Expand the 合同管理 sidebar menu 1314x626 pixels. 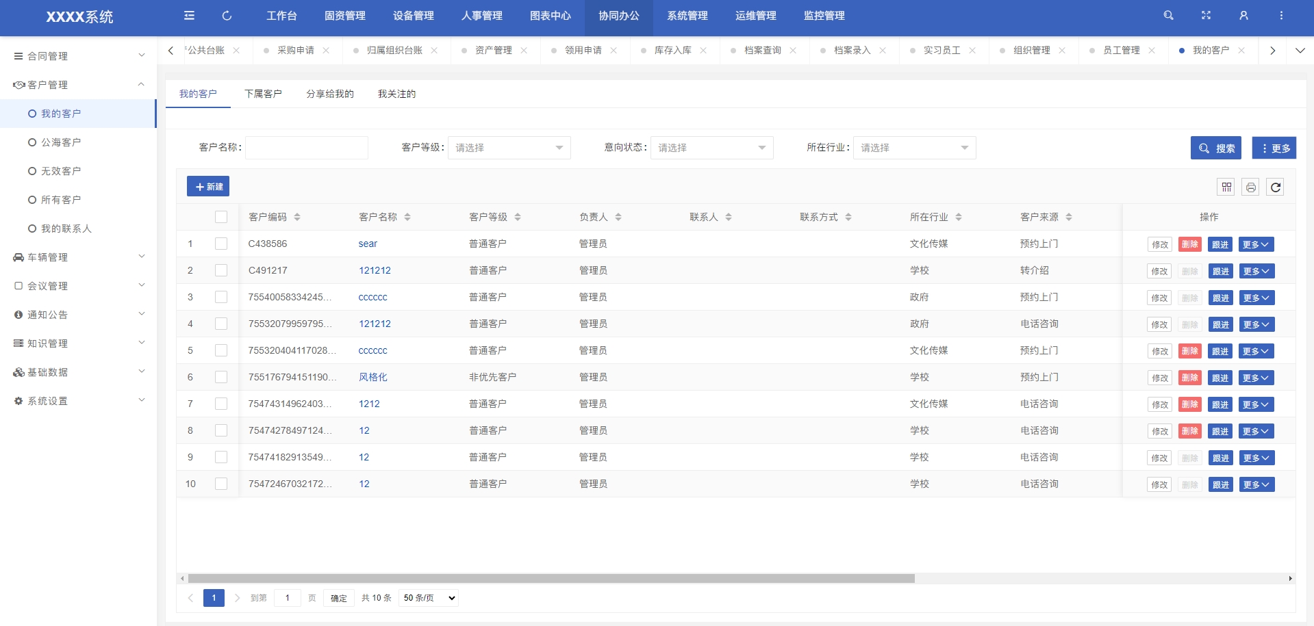[x=78, y=56]
